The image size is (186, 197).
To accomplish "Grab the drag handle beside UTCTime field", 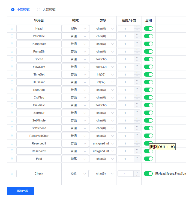I will pyautogui.click(x=11, y=82).
